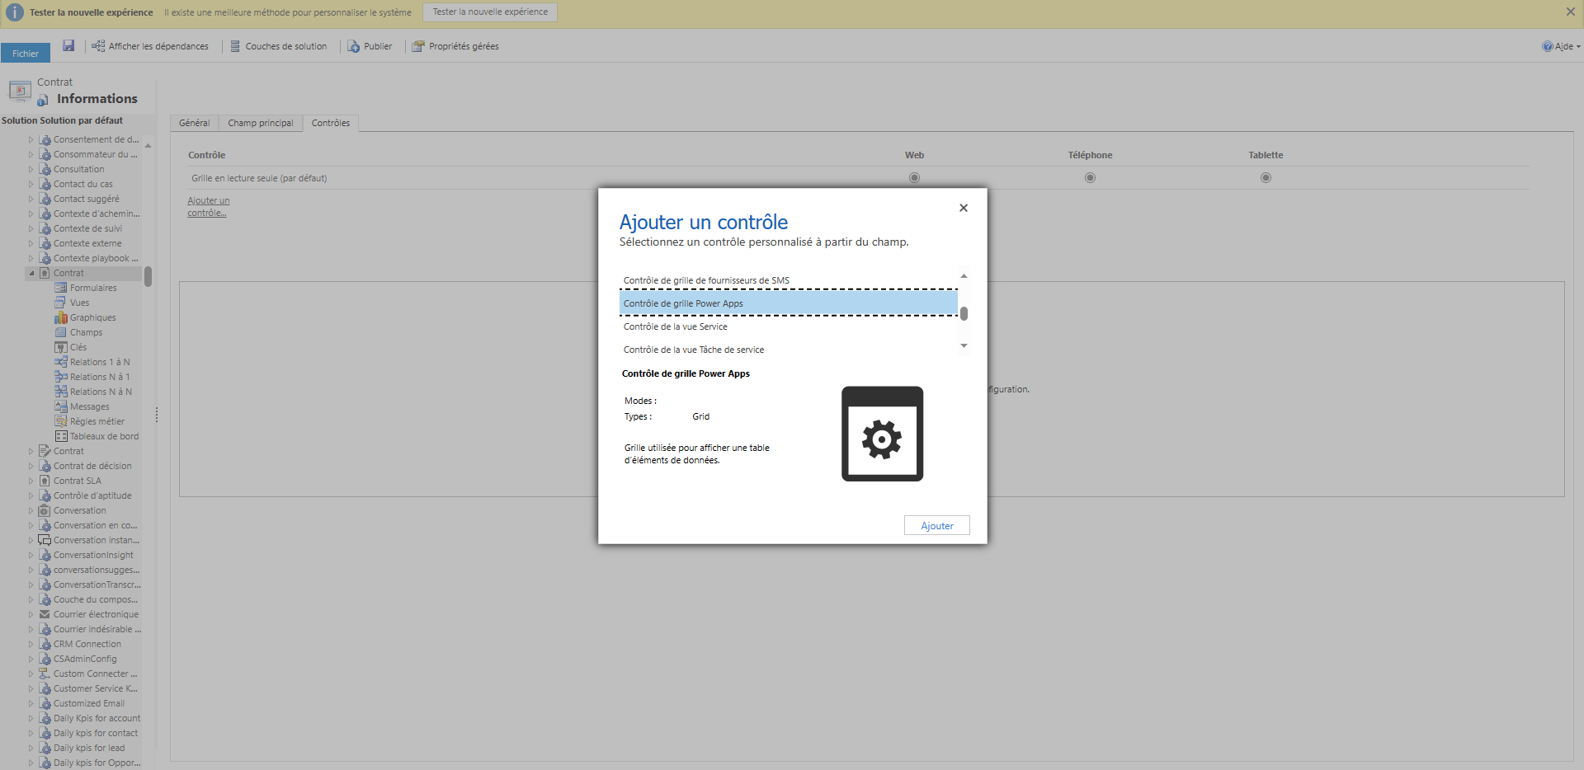The width and height of the screenshot is (1584, 770).
Task: Expand the Contrat SLA tree node
Action: tap(31, 480)
